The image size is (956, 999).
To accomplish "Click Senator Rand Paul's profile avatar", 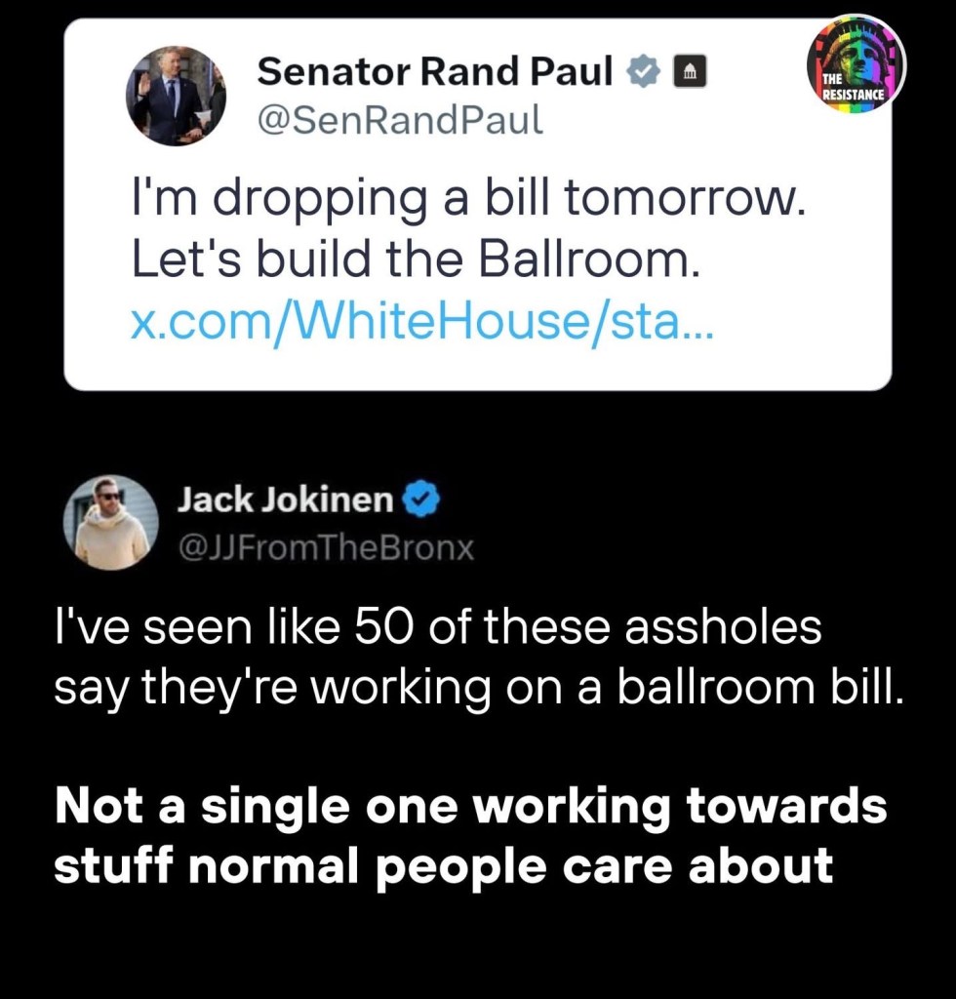I will 176,97.
